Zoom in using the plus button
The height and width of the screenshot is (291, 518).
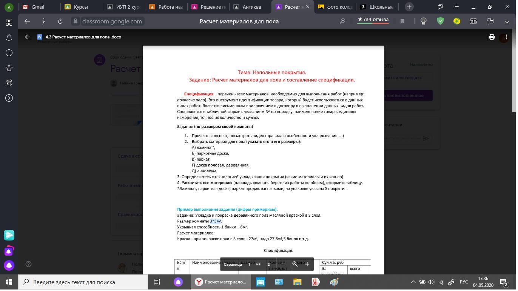(x=307, y=264)
